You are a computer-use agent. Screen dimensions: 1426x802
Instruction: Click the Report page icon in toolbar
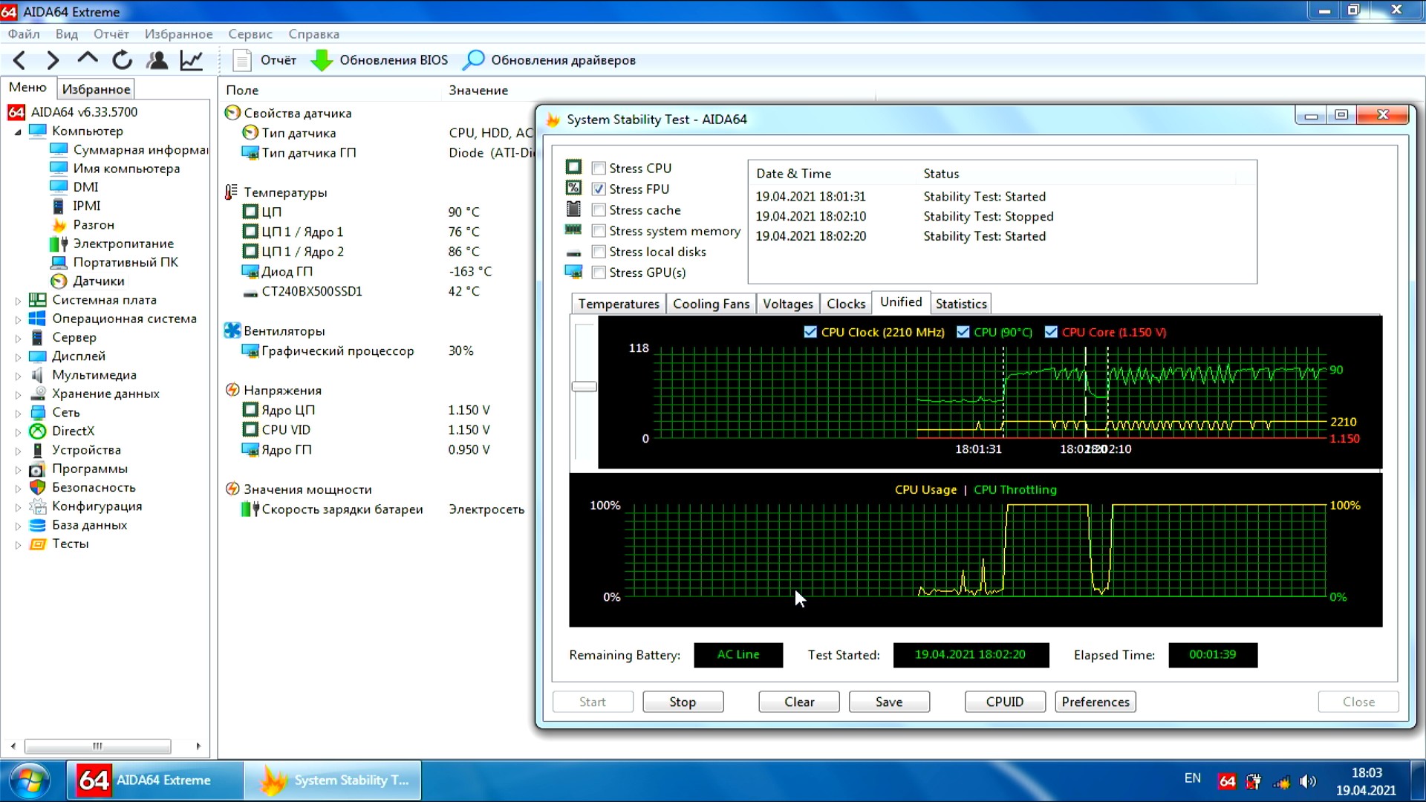coord(242,60)
